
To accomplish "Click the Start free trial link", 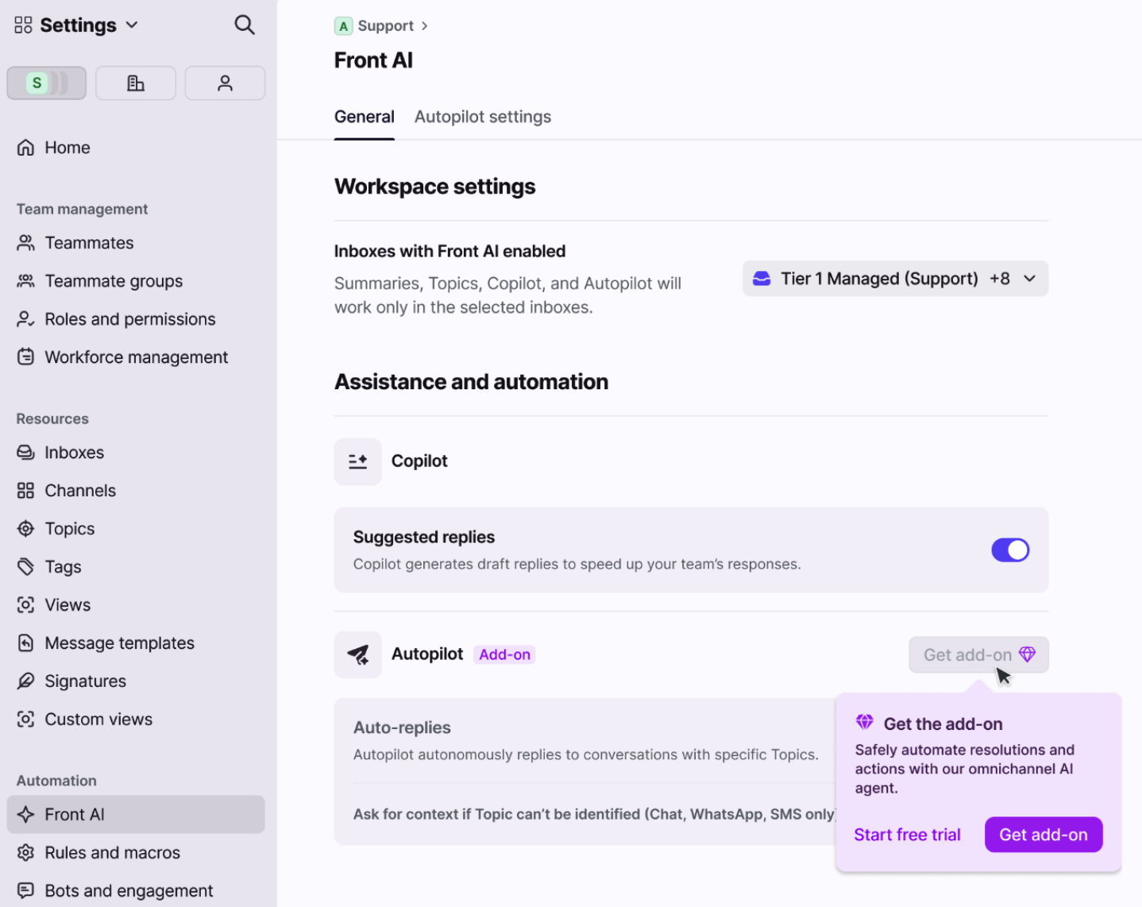I will coord(907,835).
